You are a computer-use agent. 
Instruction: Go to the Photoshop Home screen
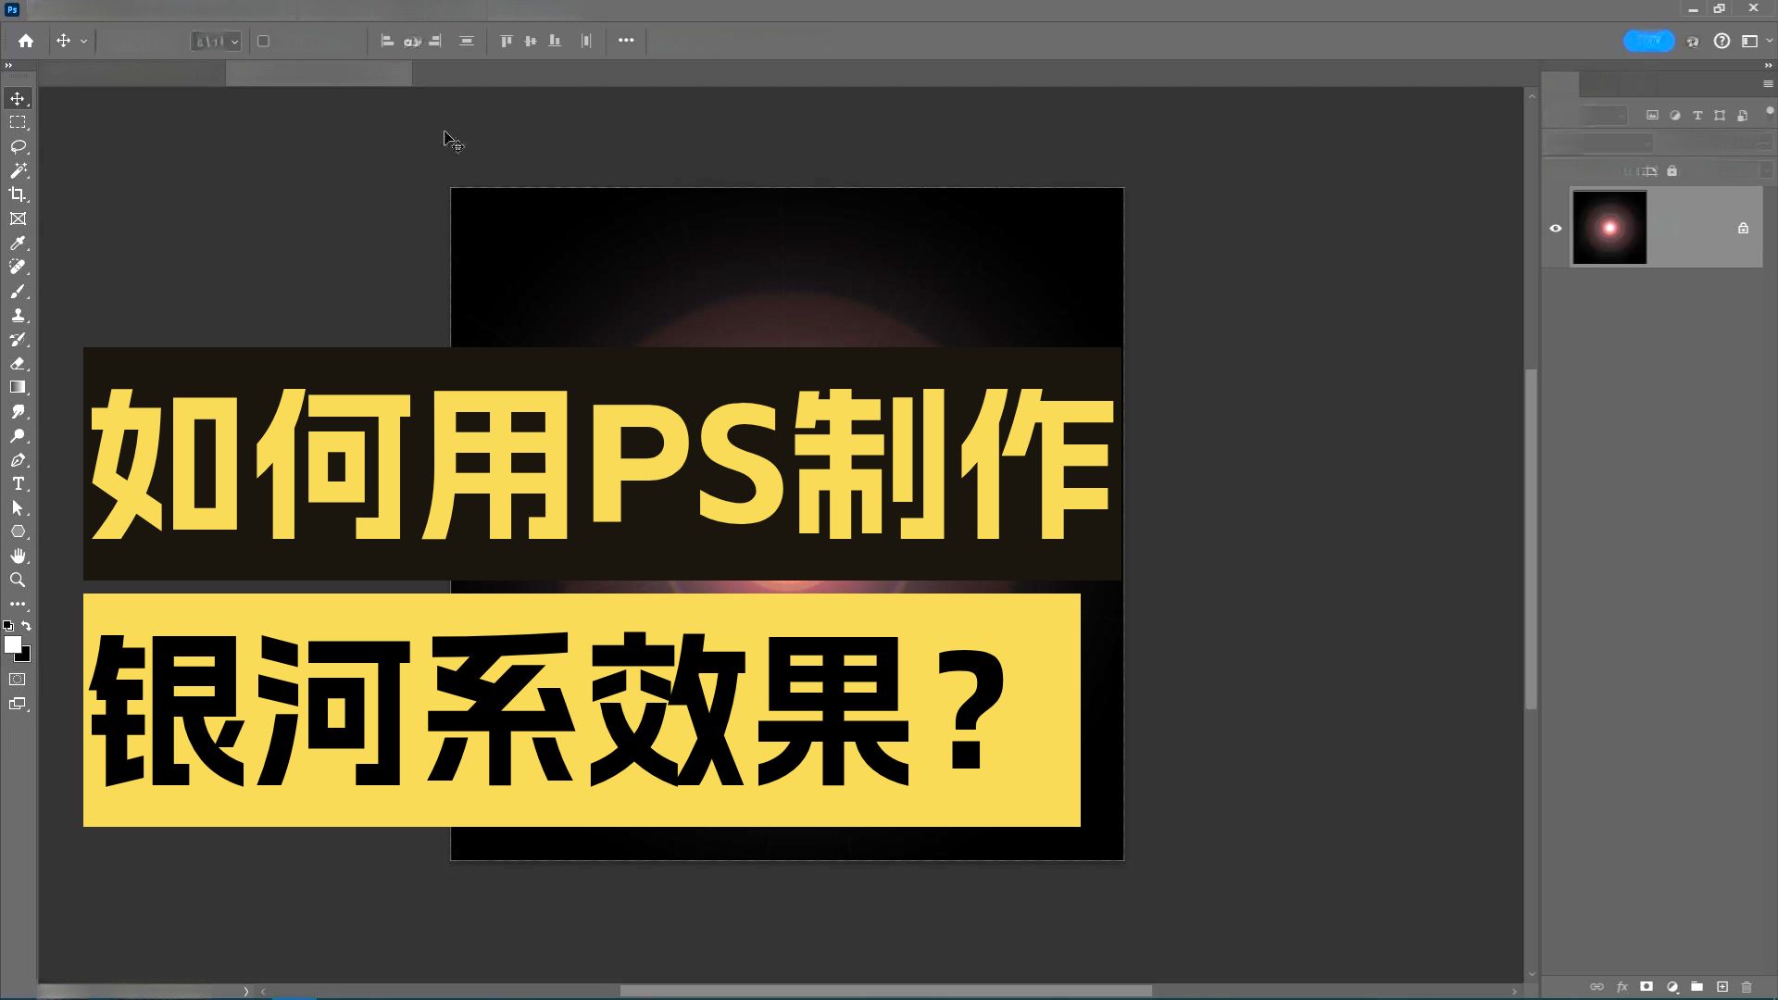coord(26,41)
